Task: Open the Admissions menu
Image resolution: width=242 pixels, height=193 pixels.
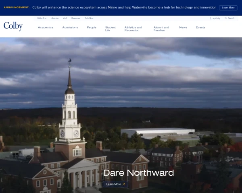Action: [70, 27]
